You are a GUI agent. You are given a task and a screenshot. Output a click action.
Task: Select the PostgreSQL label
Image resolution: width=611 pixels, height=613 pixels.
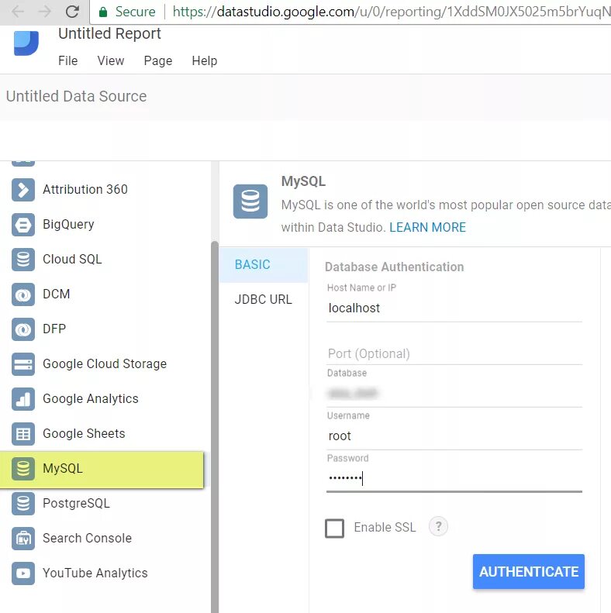pyautogui.click(x=76, y=503)
